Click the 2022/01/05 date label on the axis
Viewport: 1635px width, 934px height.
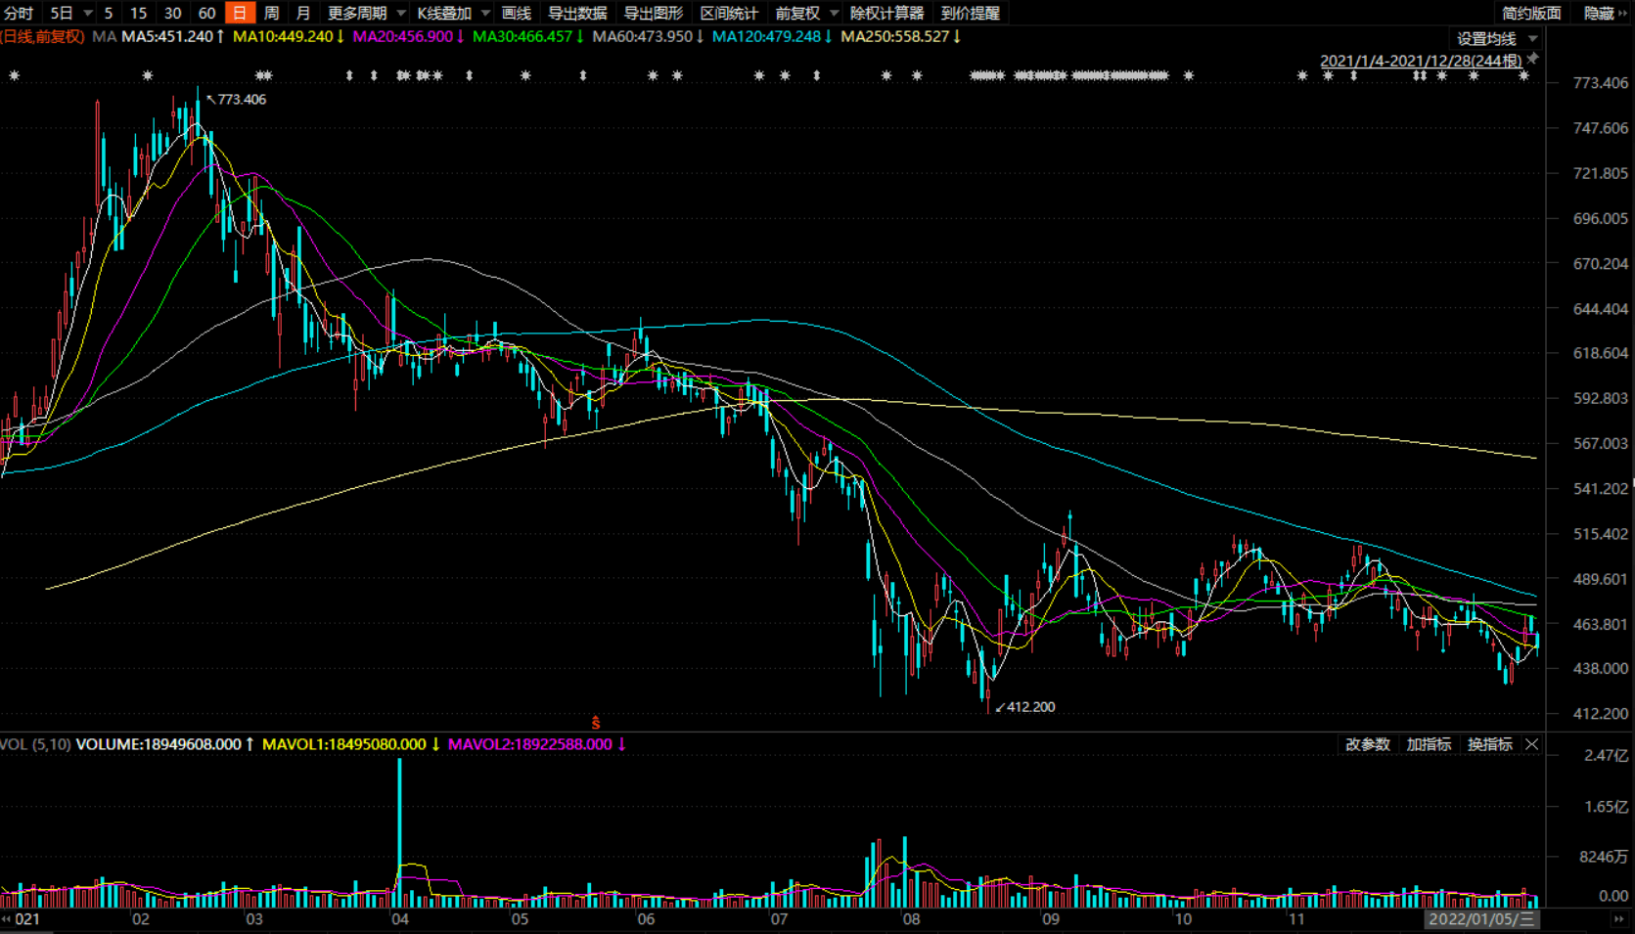(1481, 918)
